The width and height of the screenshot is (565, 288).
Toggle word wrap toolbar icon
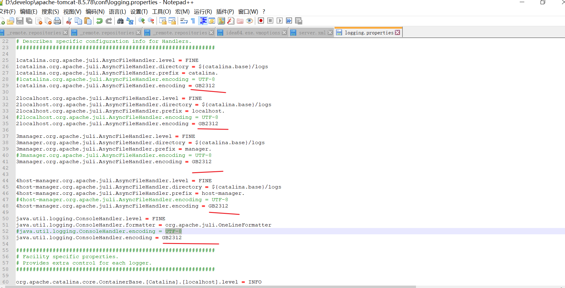pyautogui.click(x=184, y=21)
